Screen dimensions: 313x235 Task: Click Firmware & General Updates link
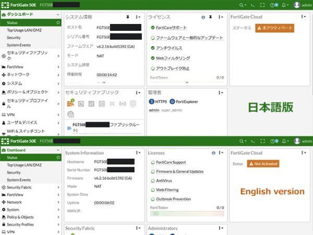pos(179,171)
